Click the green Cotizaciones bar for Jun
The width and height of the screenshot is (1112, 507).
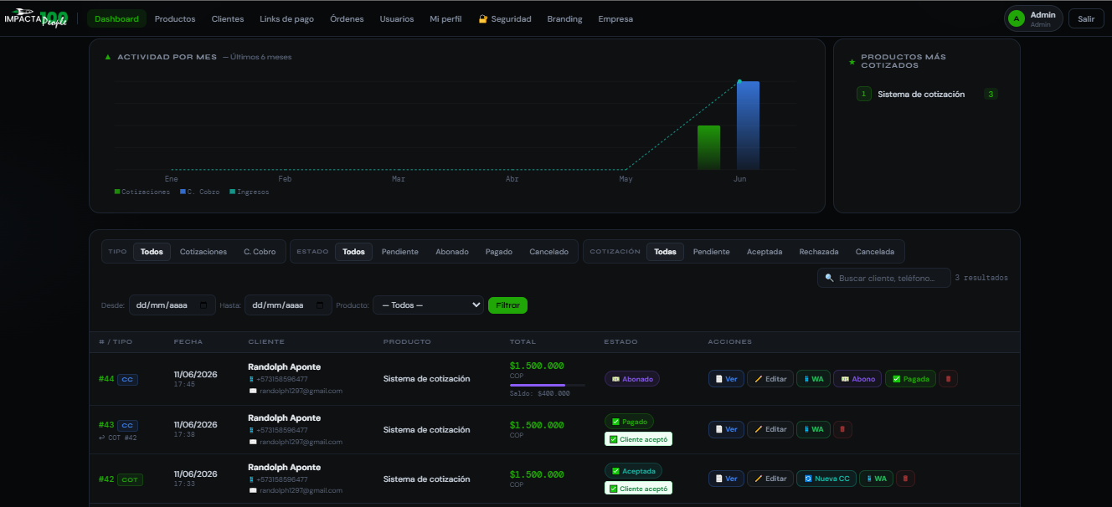click(709, 148)
